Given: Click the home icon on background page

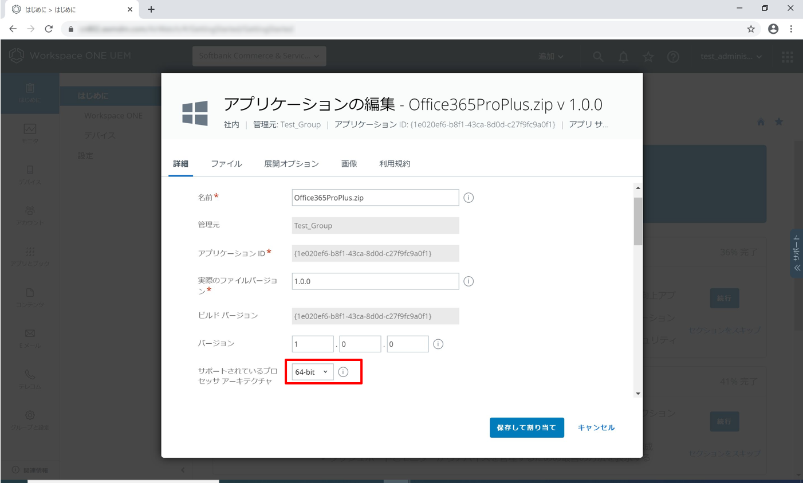Looking at the screenshot, I should coord(761,122).
